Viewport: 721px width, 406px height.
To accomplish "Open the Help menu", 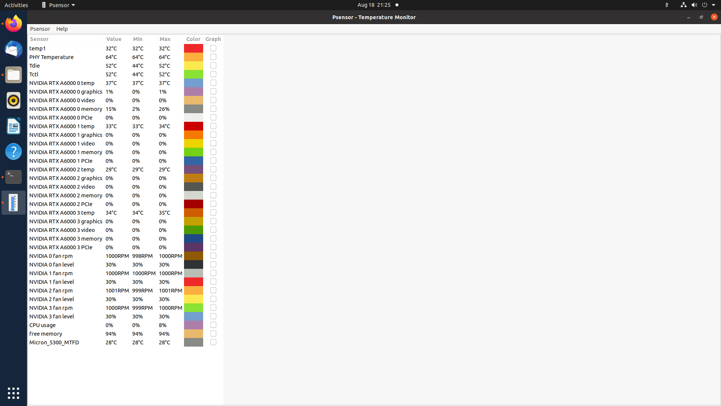I will pyautogui.click(x=62, y=29).
